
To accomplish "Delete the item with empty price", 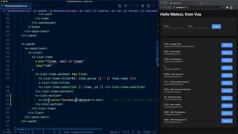I will pyautogui.click(x=227, y=68).
